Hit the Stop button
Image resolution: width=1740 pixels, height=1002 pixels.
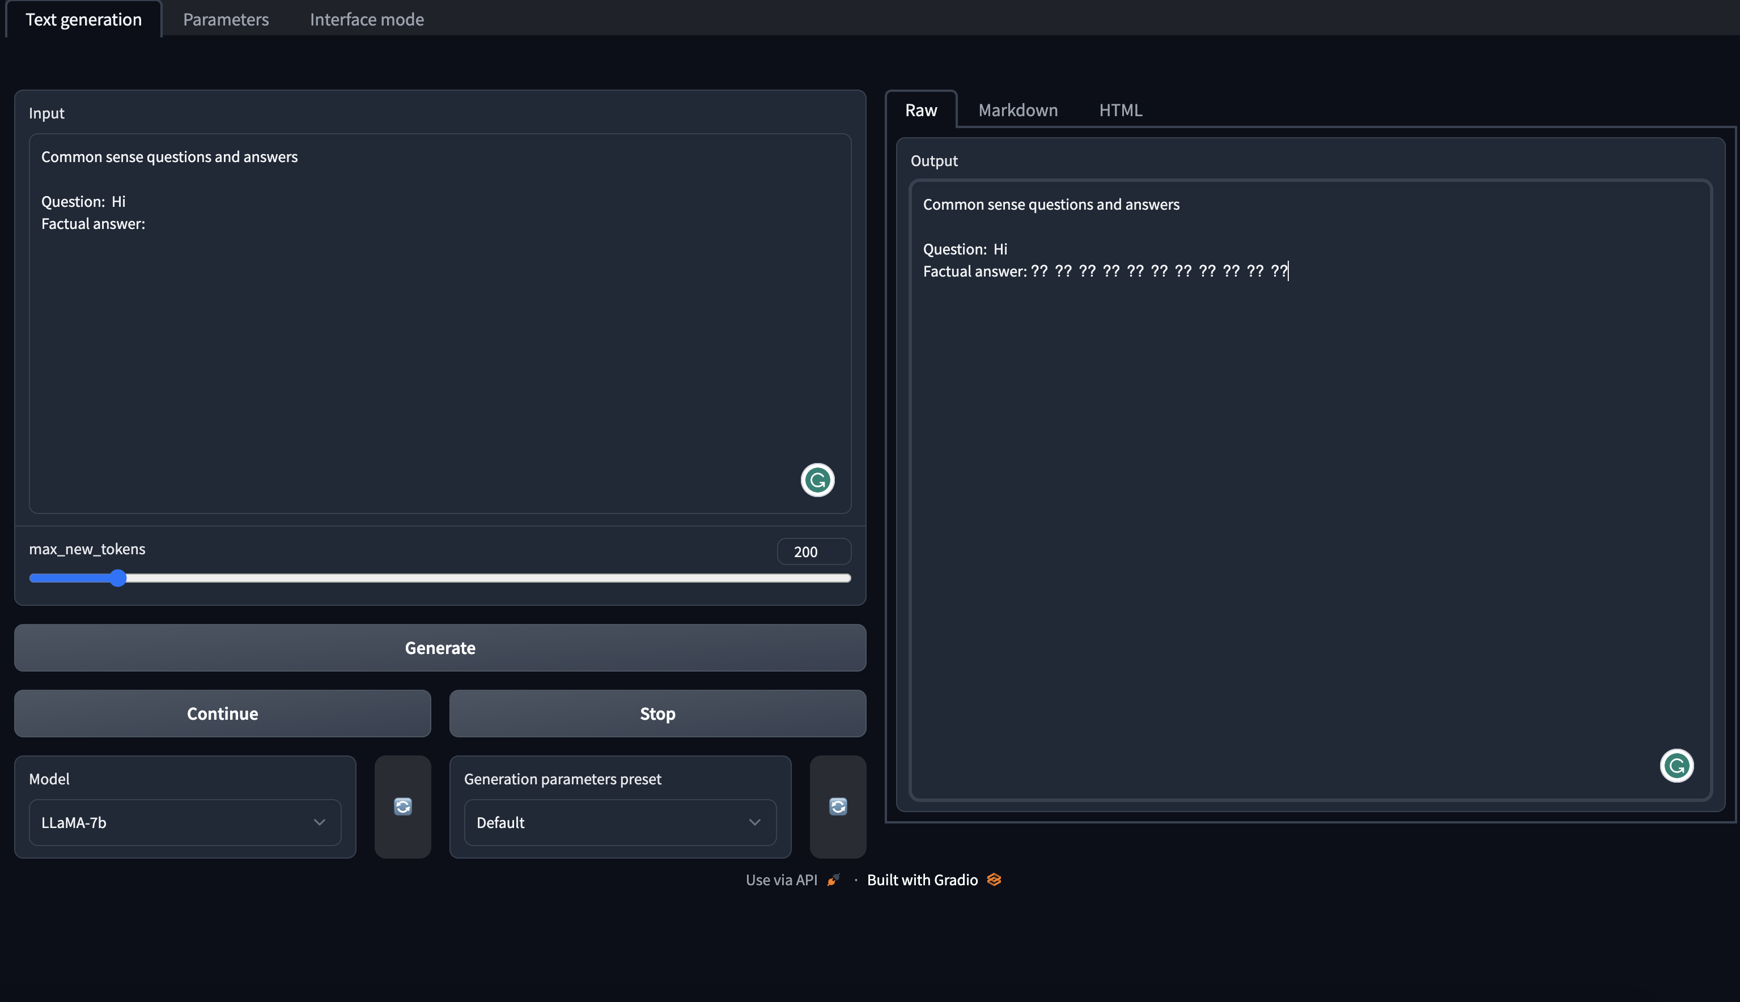[657, 714]
